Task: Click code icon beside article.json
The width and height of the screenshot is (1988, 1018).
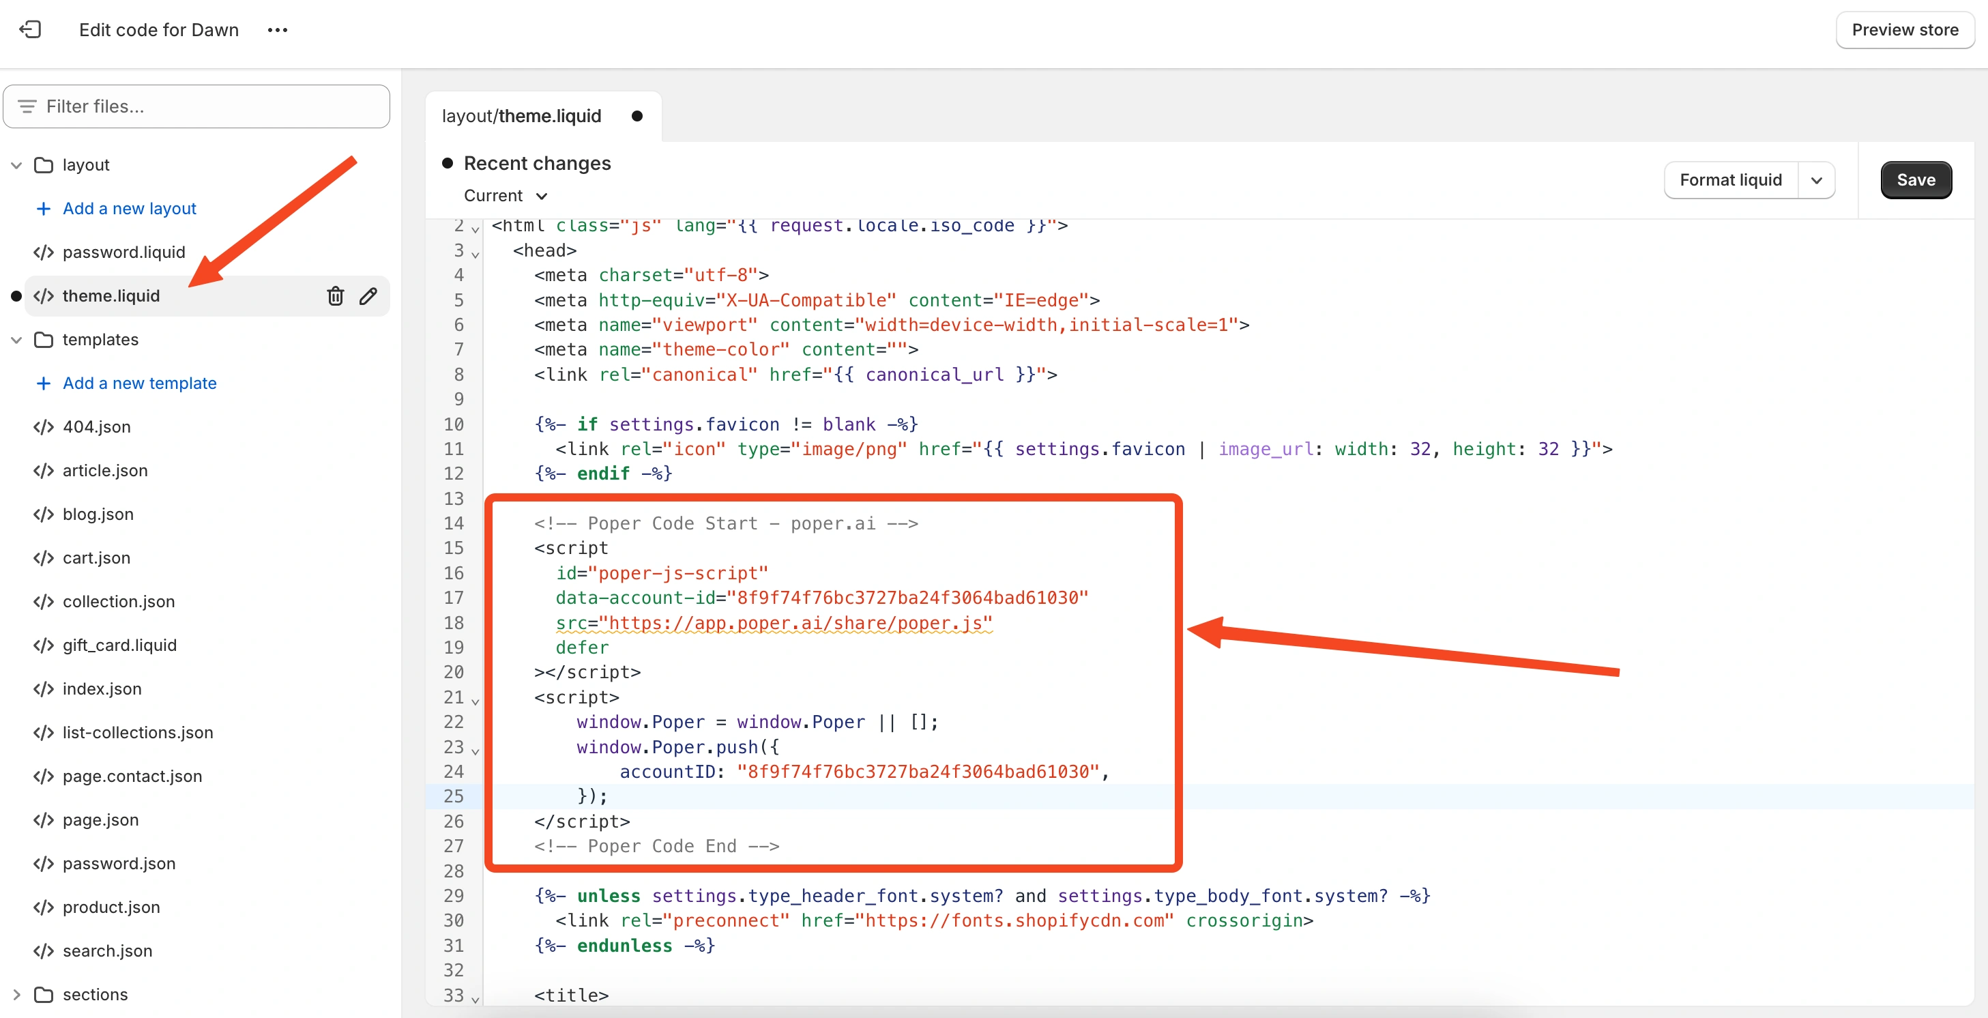Action: tap(44, 471)
